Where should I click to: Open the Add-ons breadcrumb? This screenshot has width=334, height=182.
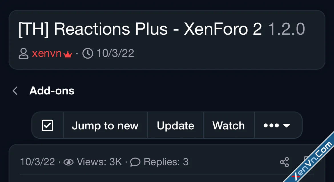52,91
